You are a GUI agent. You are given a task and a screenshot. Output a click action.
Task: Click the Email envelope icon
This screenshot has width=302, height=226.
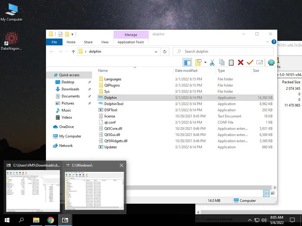pos(260,62)
